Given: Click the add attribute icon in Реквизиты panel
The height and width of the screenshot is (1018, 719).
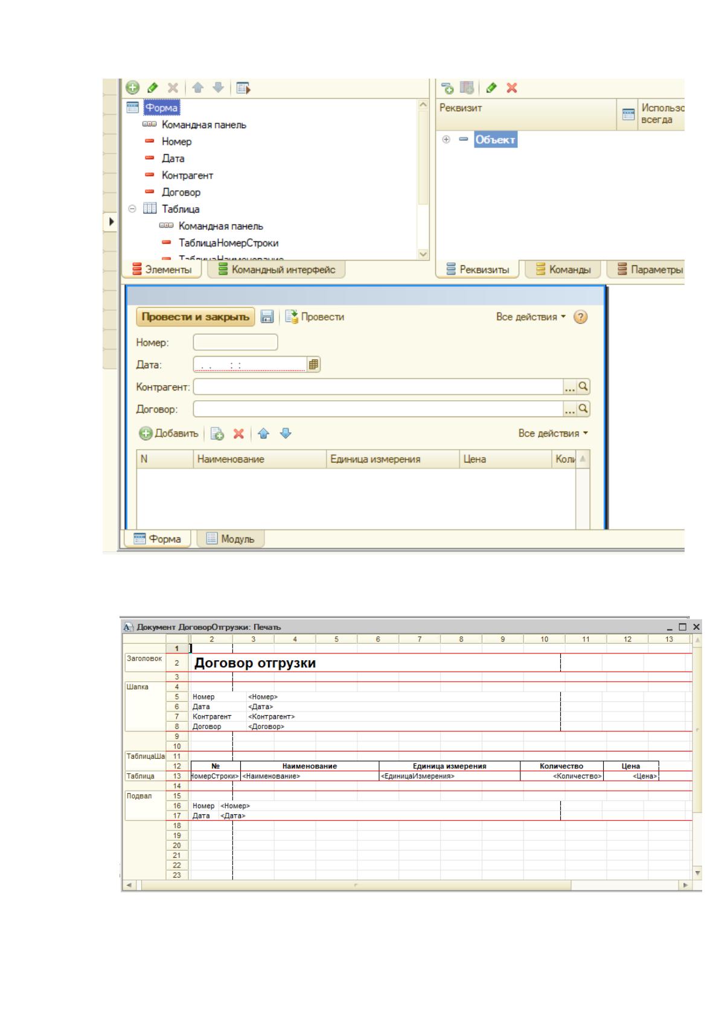Looking at the screenshot, I should [447, 88].
